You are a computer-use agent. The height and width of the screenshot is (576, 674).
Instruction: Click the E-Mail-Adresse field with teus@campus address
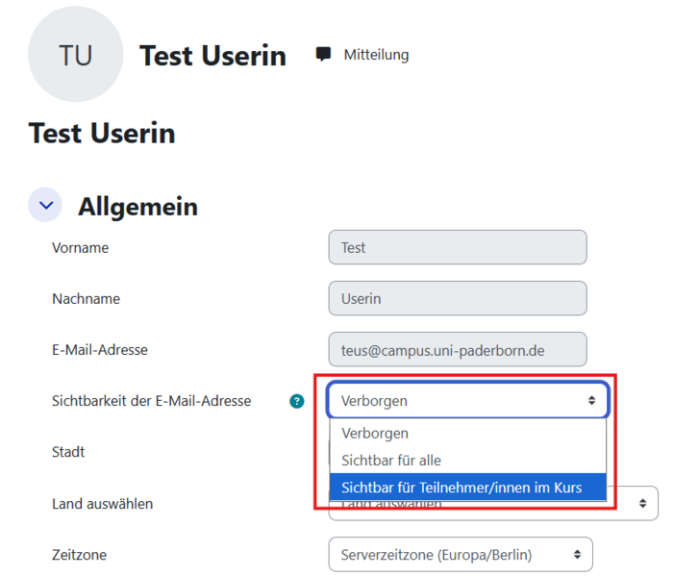457,350
